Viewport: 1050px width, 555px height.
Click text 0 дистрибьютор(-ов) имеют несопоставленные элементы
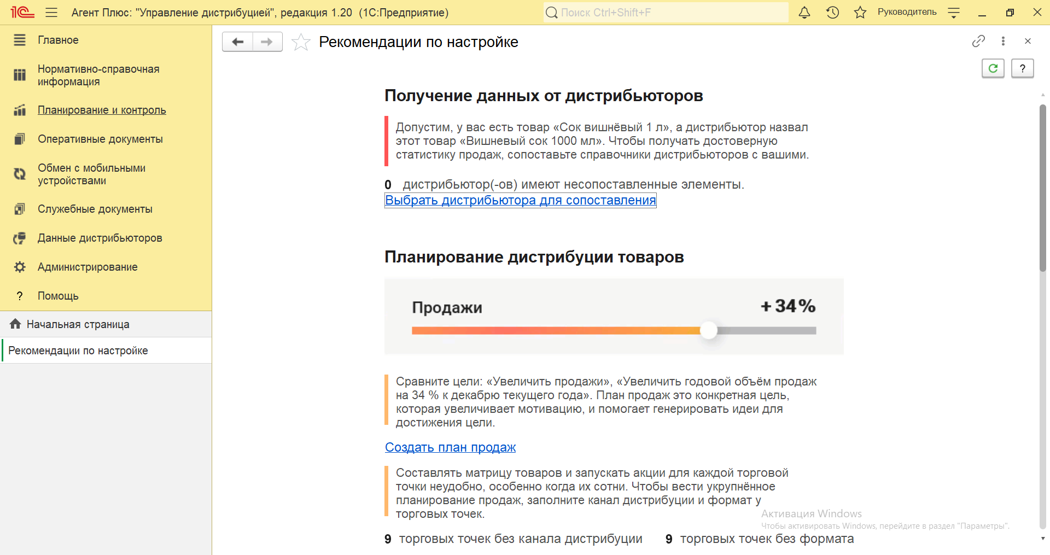click(564, 185)
